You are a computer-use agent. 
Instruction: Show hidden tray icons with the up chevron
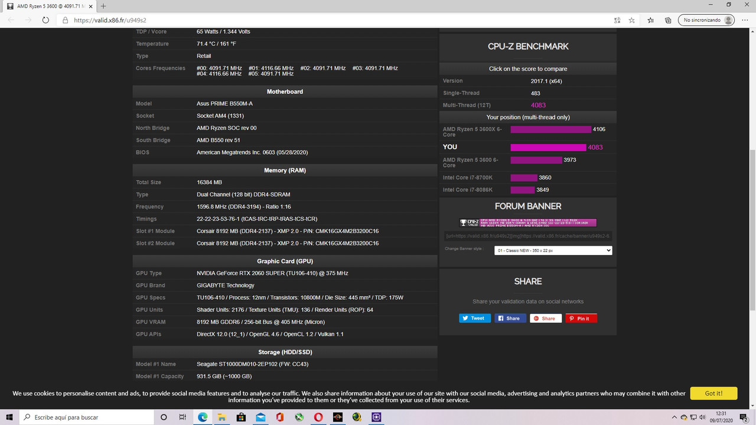pyautogui.click(x=674, y=417)
